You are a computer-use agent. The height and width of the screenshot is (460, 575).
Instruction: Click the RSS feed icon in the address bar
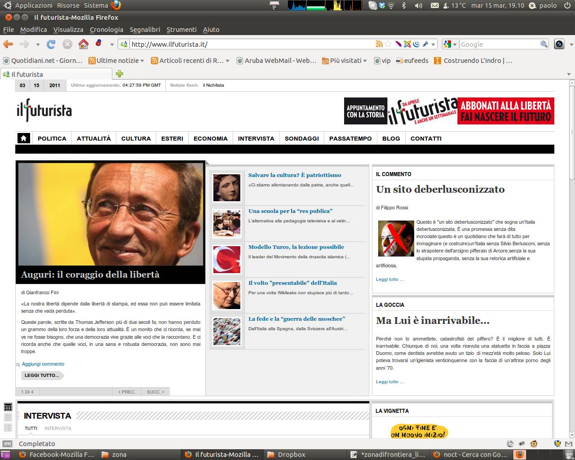point(379,44)
